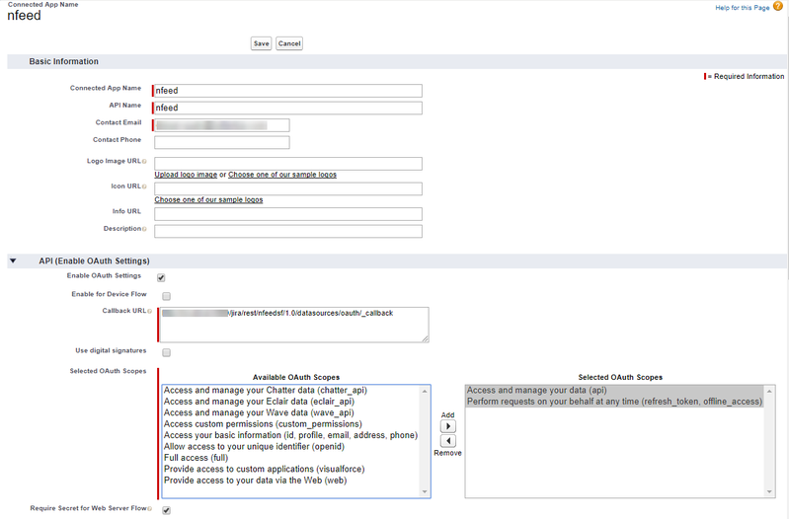Click the Save button
The width and height of the screenshot is (789, 519).
[261, 43]
